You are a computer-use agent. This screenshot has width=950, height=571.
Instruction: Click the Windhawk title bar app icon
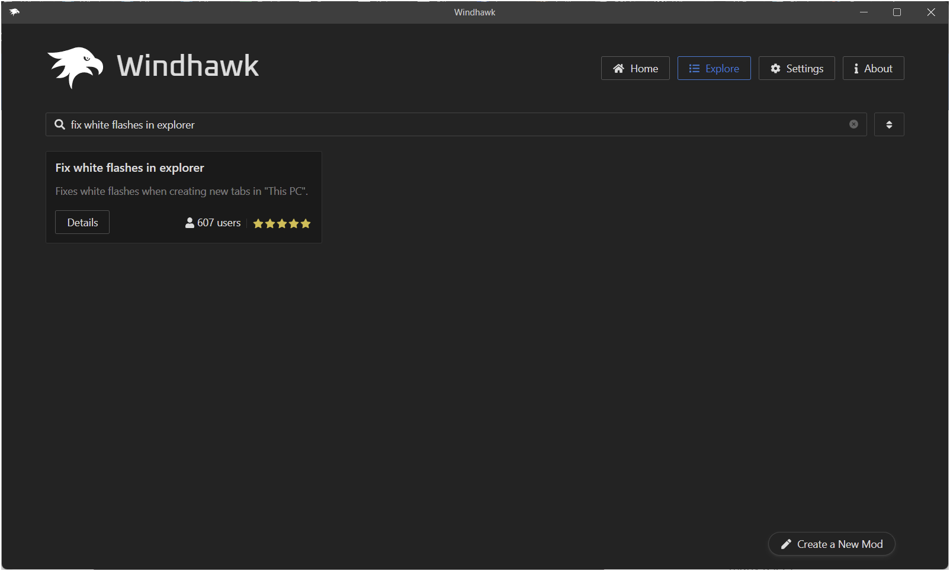pyautogui.click(x=14, y=12)
